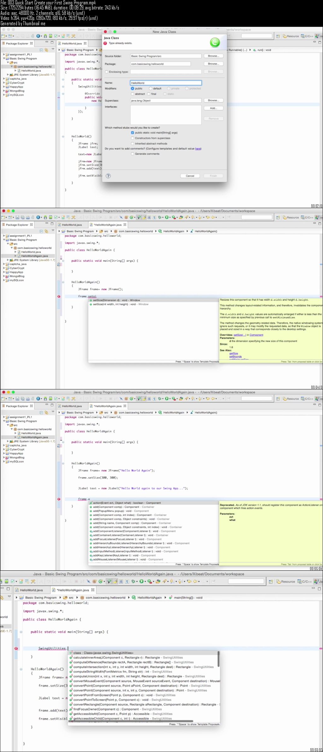Click the Debug icon in the setSize autocomplete frame toolbar
323x752 pixels.
click(x=160, y=217)
